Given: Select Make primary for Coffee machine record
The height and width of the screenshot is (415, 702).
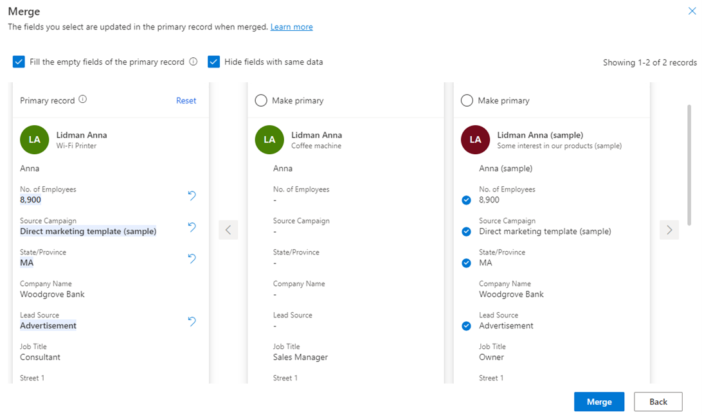Looking at the screenshot, I should (261, 101).
